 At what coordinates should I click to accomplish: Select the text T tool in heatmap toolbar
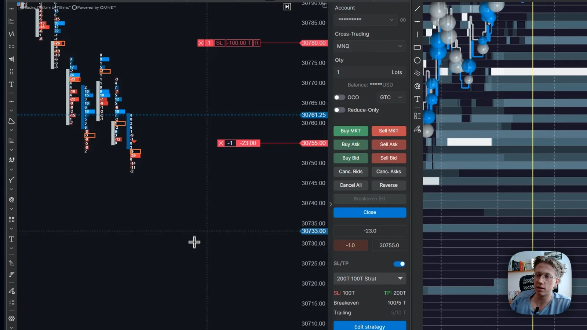417,99
